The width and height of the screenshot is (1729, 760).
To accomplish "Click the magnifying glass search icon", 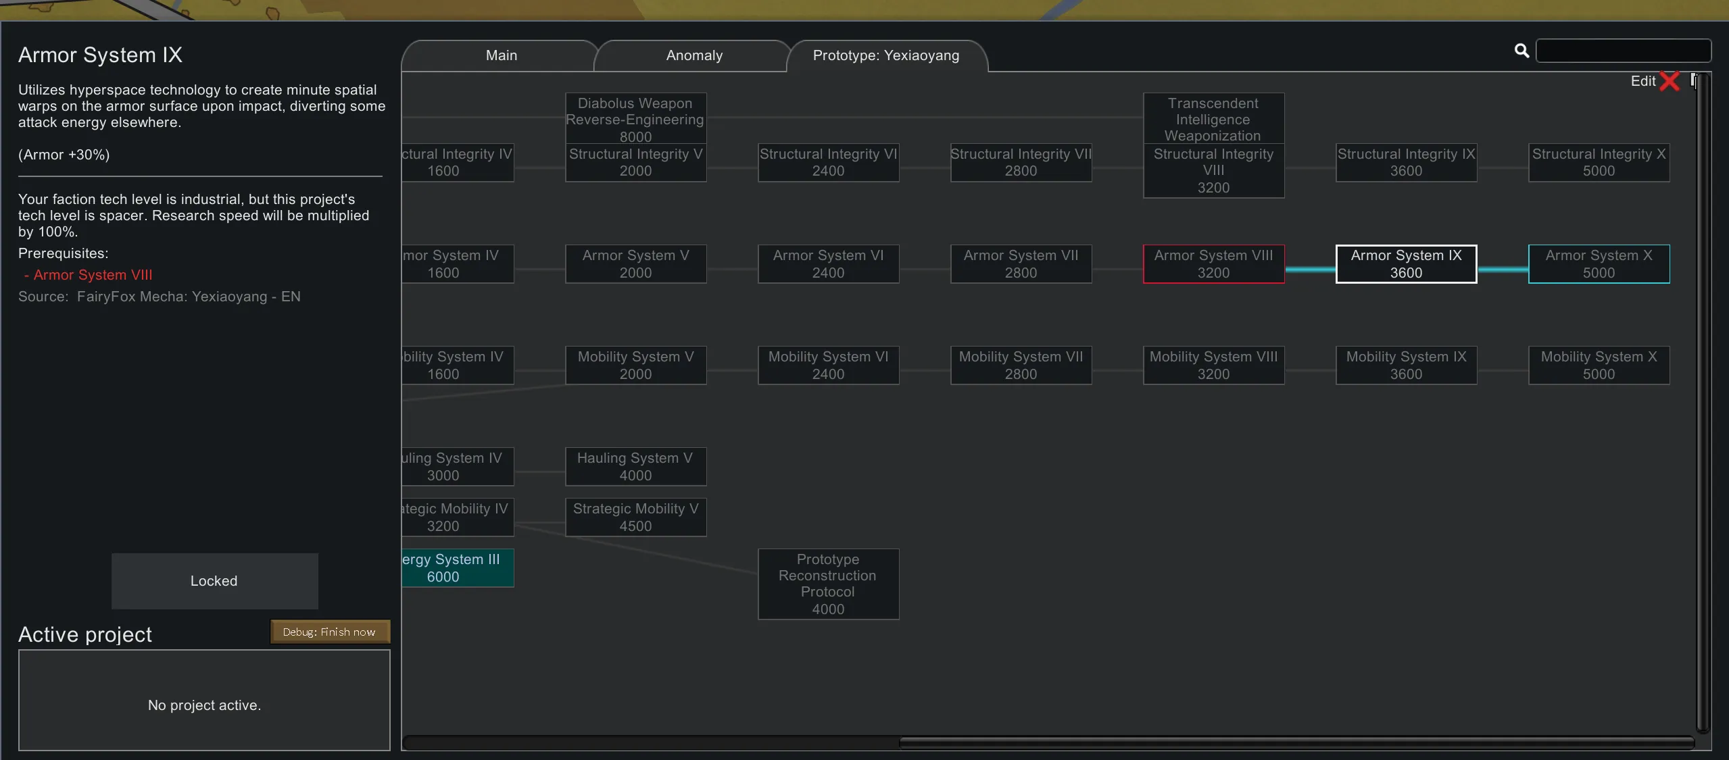I will [x=1521, y=51].
